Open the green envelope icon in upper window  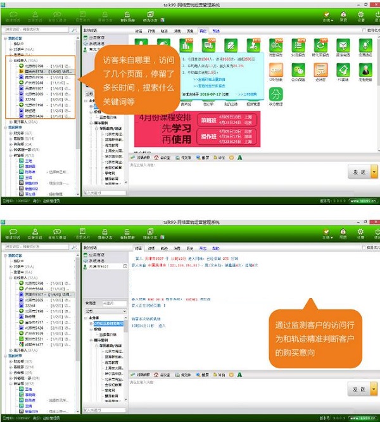[343, 45]
